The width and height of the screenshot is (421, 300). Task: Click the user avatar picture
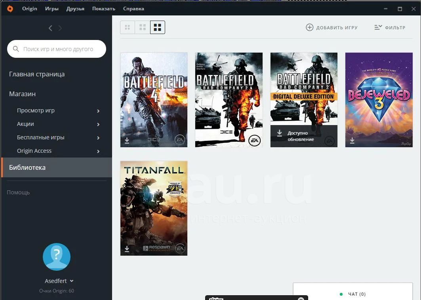pyautogui.click(x=57, y=257)
